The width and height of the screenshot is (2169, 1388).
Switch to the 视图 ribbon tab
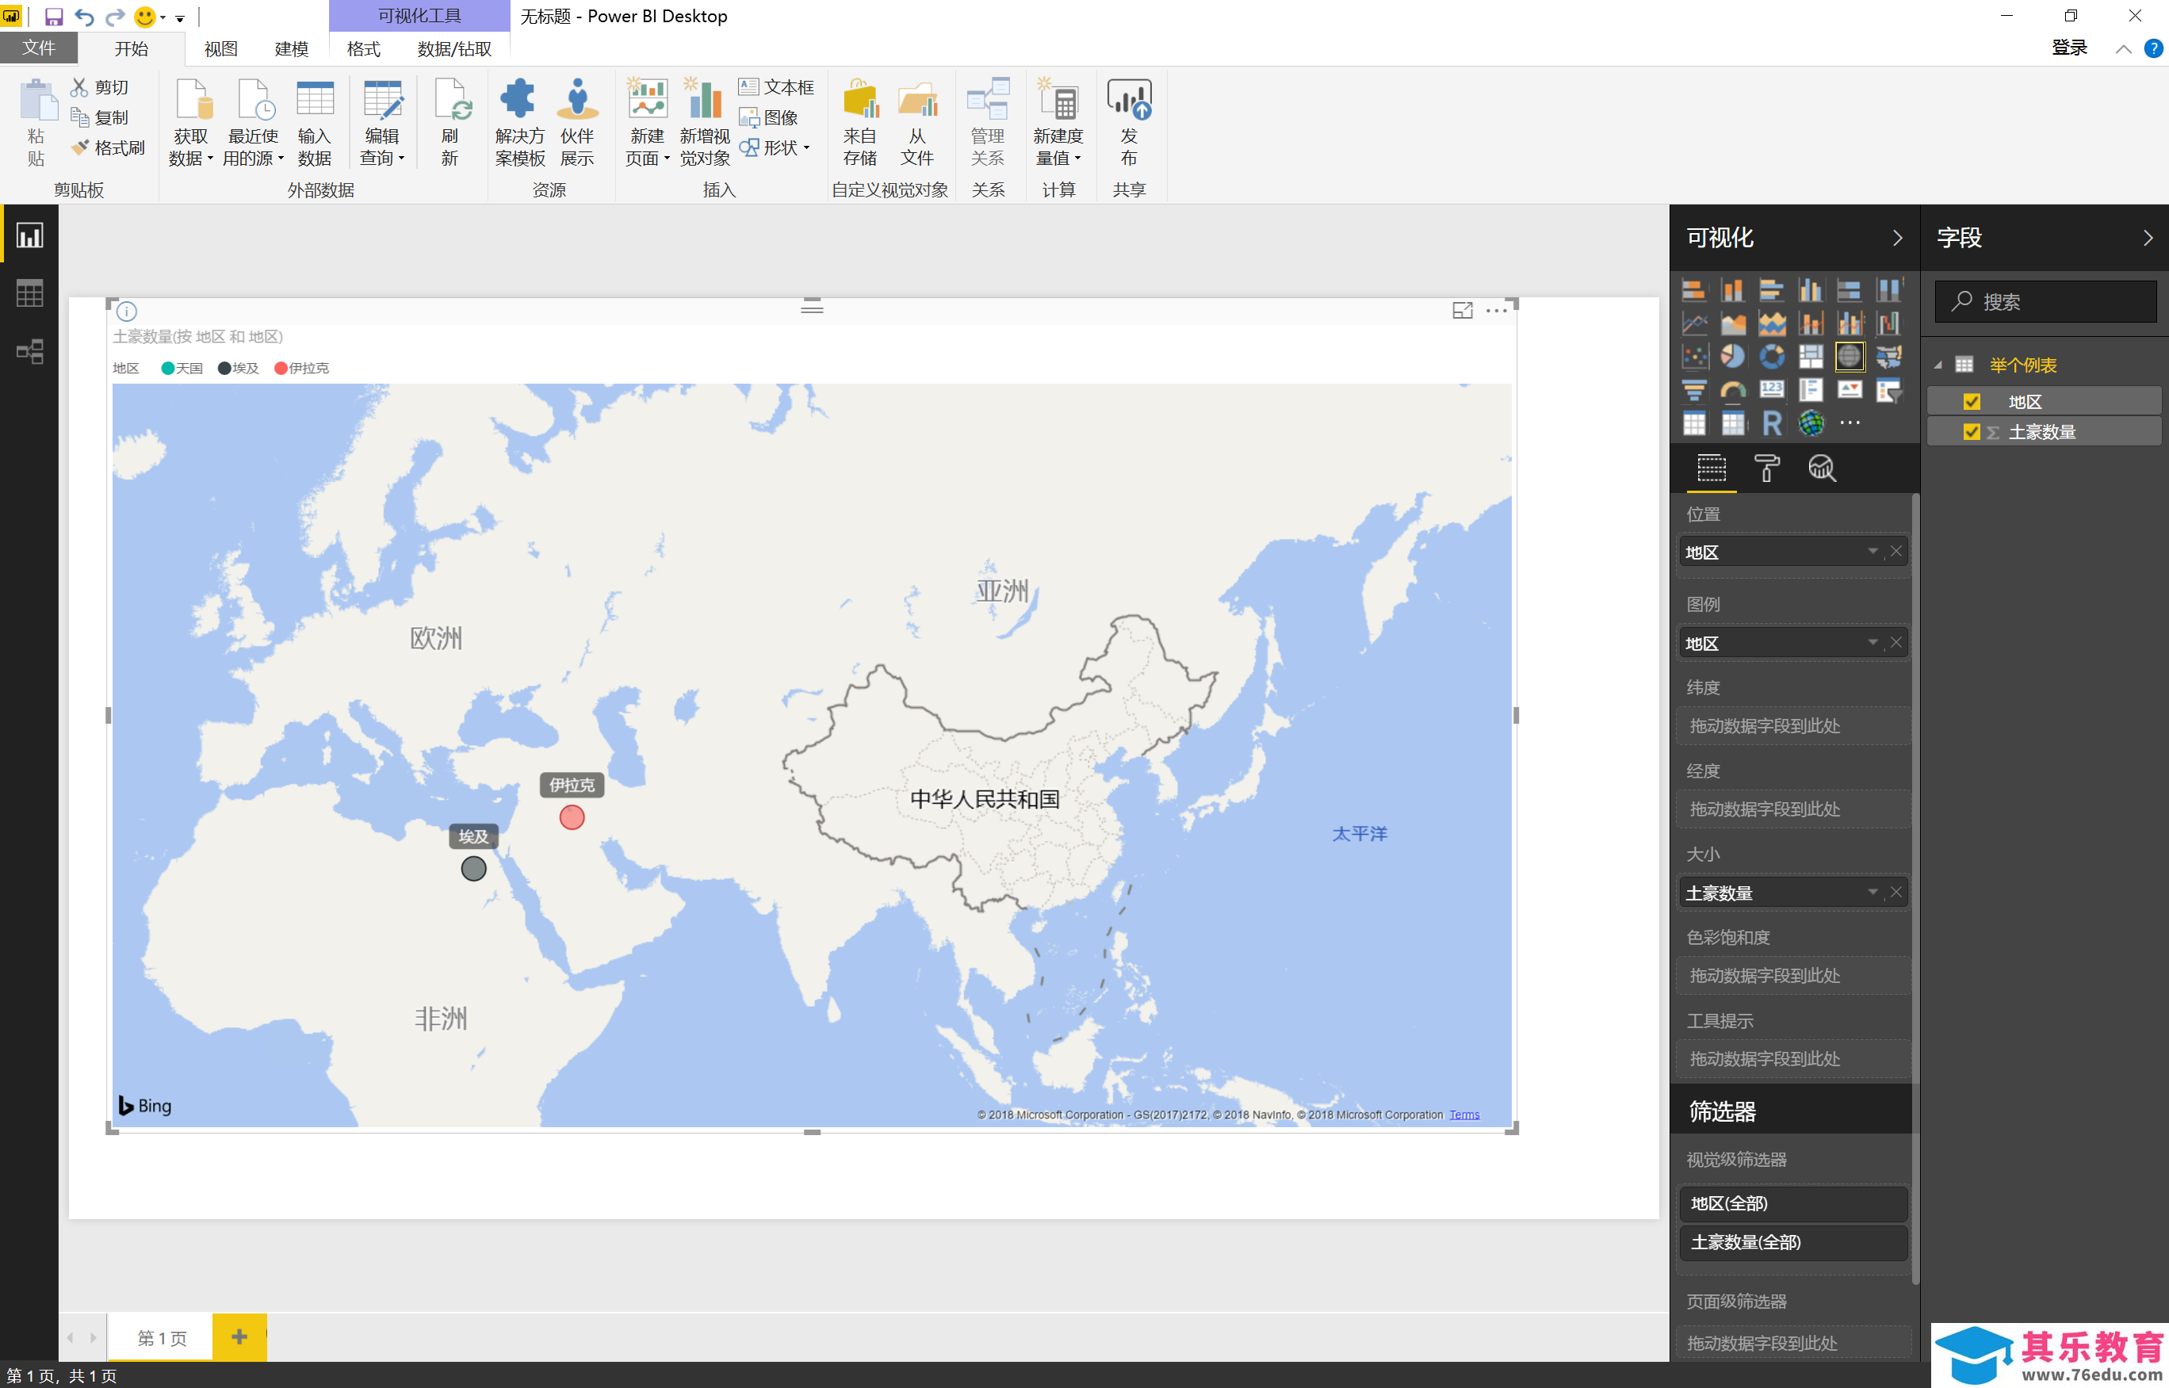coord(220,48)
